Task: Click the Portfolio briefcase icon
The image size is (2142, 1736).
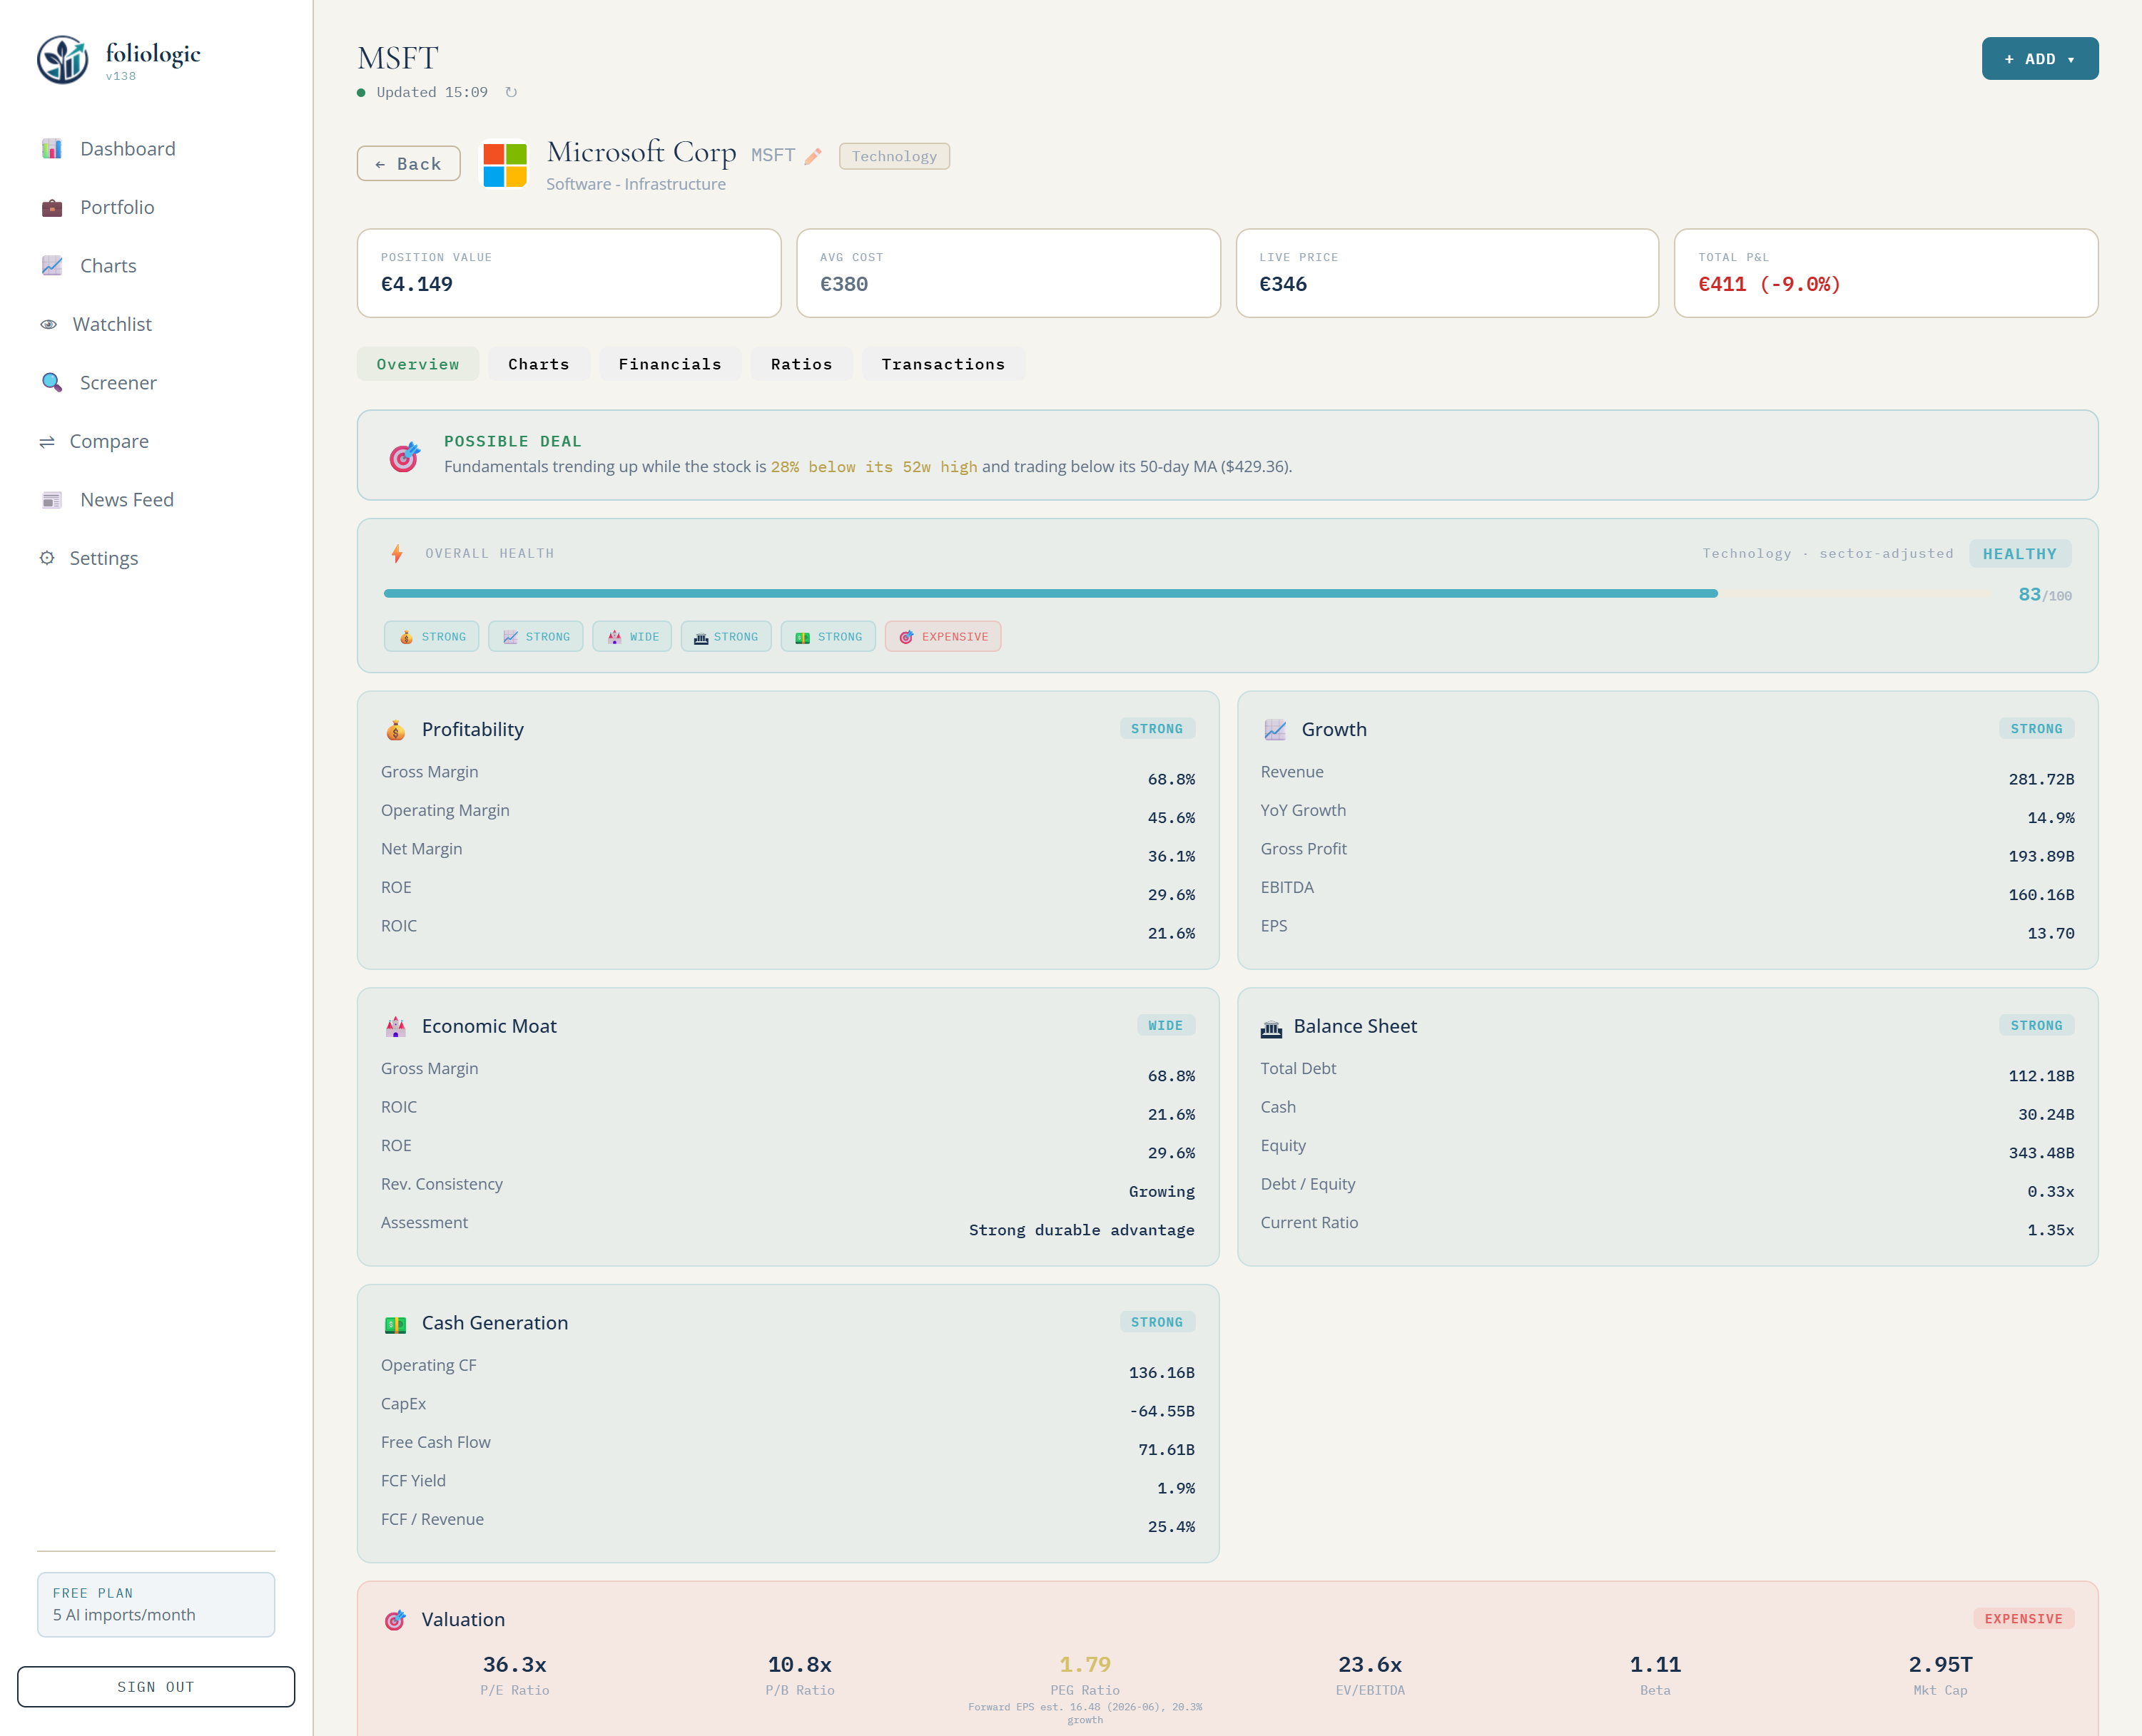Action: click(52, 207)
